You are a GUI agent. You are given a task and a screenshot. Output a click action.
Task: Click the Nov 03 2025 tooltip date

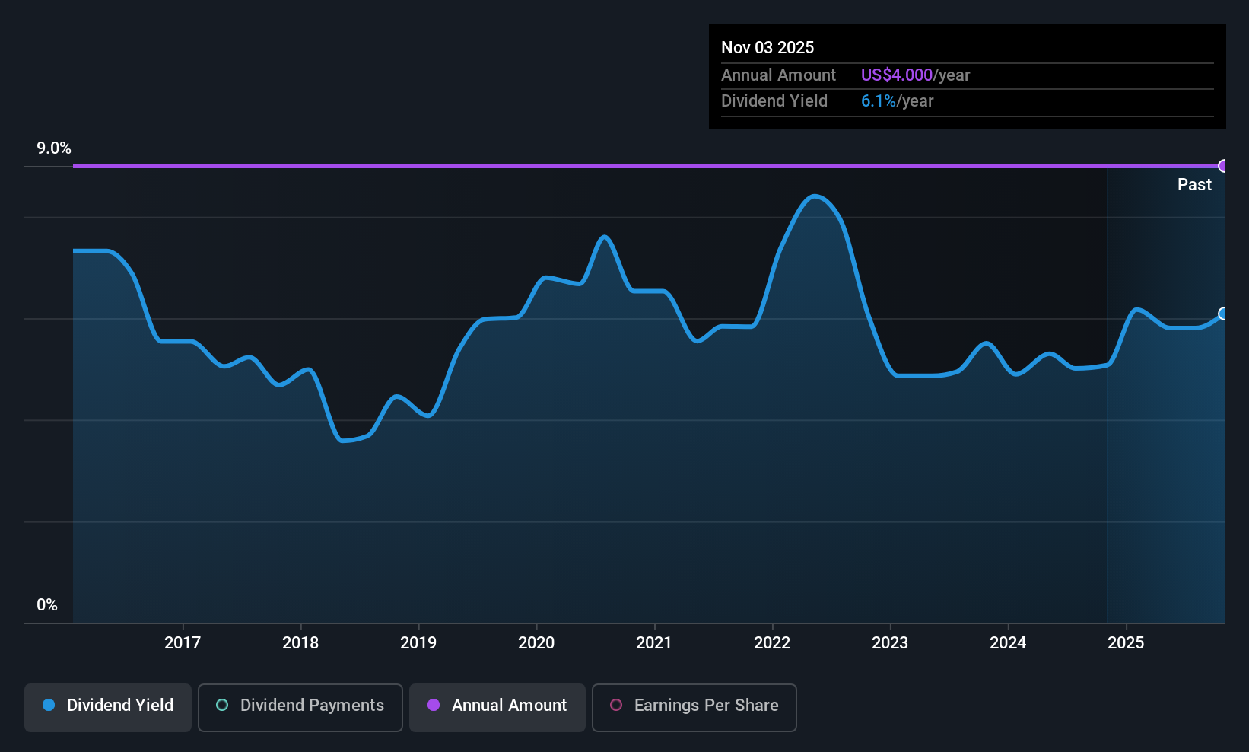(x=768, y=48)
